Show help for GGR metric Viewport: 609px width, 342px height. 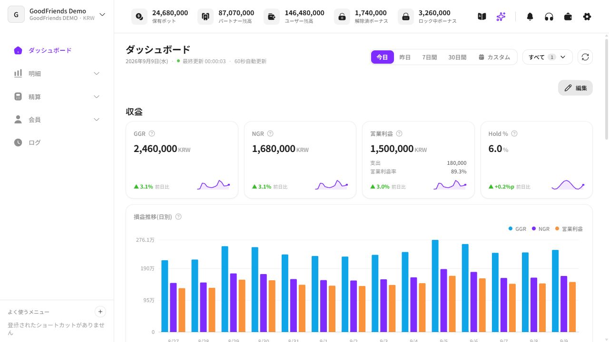pos(152,134)
